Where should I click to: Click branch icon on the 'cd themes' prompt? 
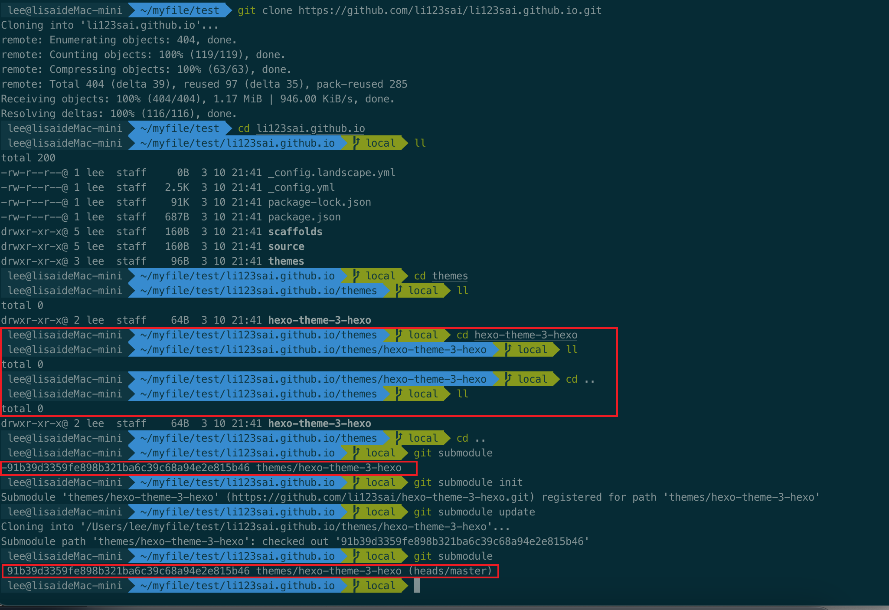pyautogui.click(x=356, y=275)
